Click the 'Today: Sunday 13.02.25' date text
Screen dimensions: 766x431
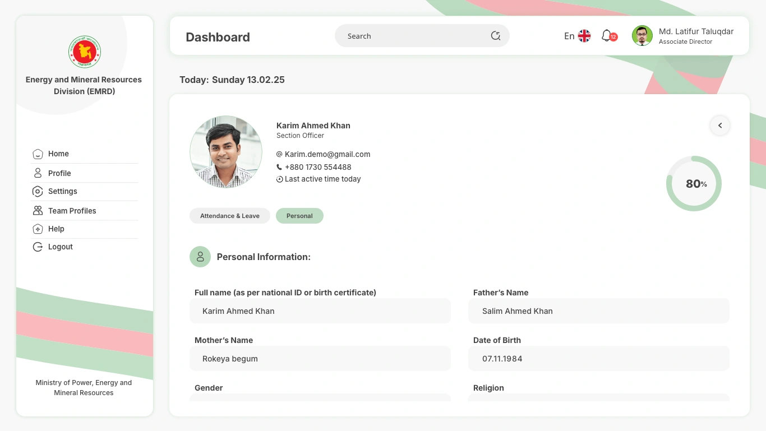pyautogui.click(x=232, y=80)
